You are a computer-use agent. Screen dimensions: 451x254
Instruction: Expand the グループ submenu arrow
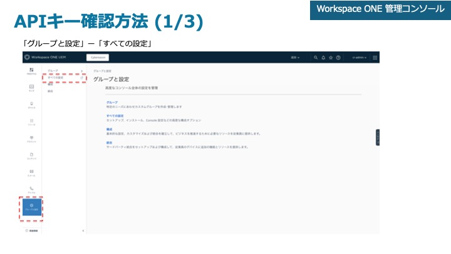[81, 71]
